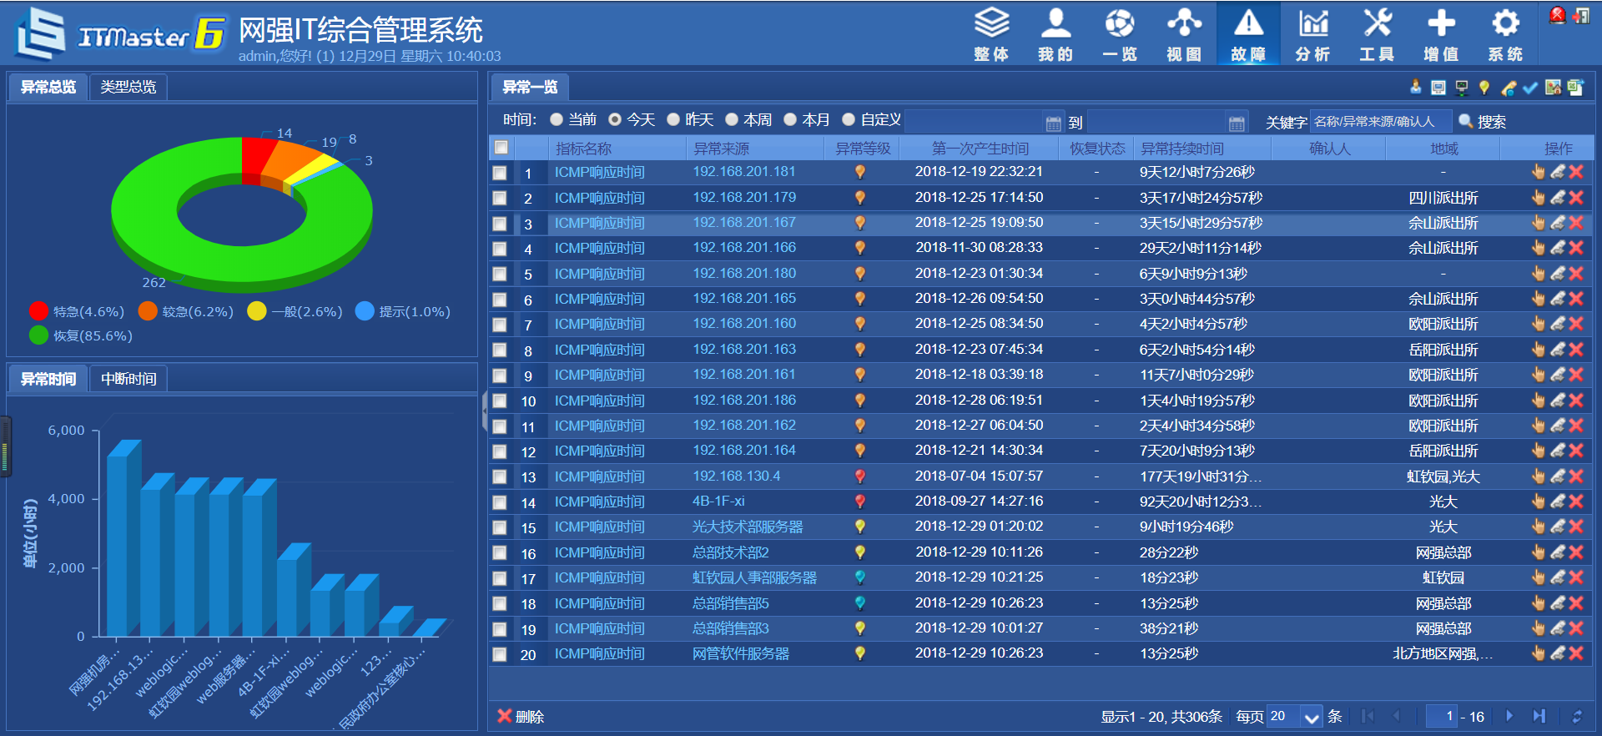
Task: Open the 增值 value-added module
Action: click(x=1441, y=33)
